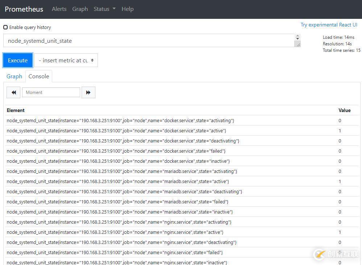Image resolution: width=362 pixels, height=265 pixels.
Task: Focus the Moment time input field
Action: pos(51,92)
